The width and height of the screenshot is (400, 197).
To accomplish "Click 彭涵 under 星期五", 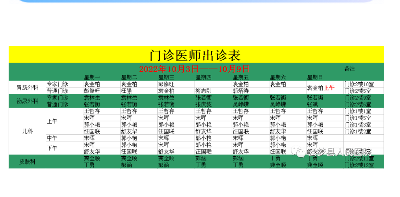I will click(238, 159).
